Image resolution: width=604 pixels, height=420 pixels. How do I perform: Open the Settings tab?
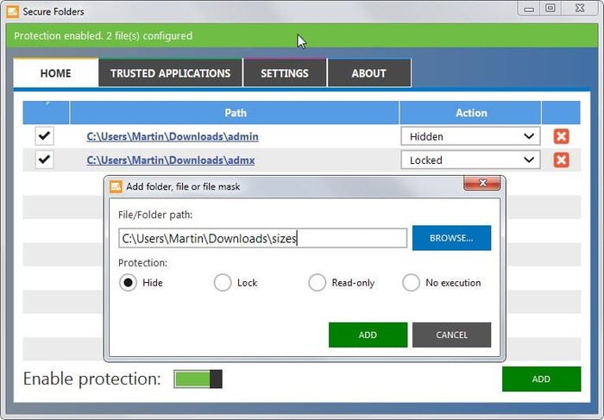[x=285, y=73]
